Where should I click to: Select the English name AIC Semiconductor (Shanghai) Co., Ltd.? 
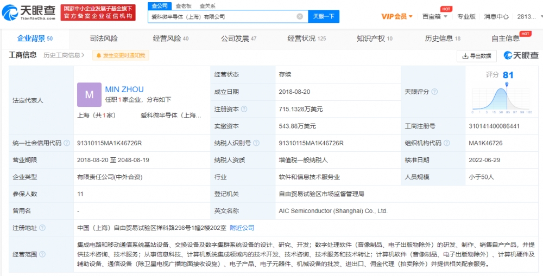pyautogui.click(x=333, y=211)
